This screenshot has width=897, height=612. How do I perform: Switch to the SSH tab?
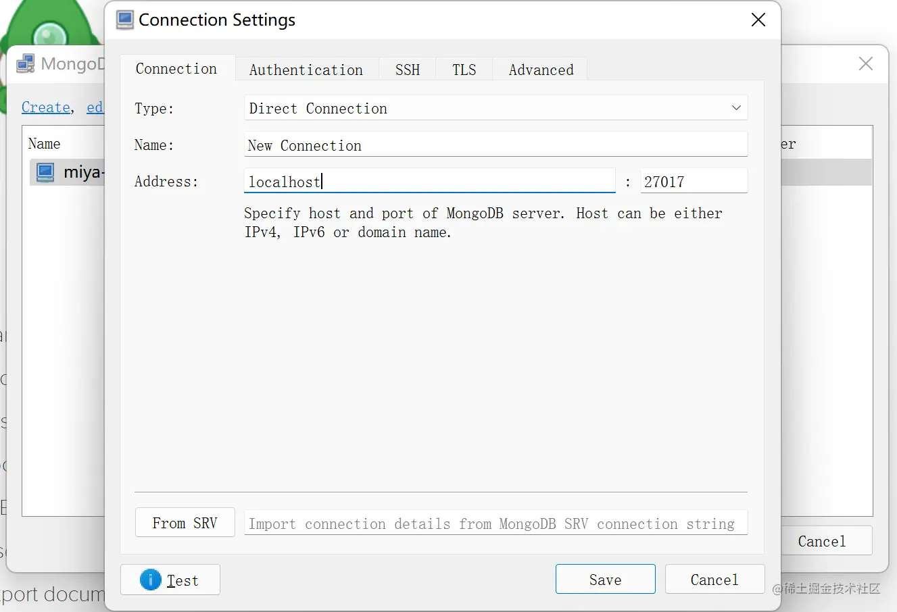pos(407,70)
